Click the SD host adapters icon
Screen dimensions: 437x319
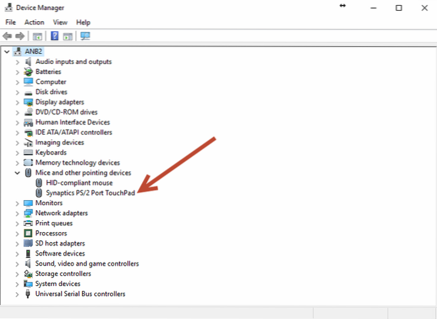[x=28, y=243]
